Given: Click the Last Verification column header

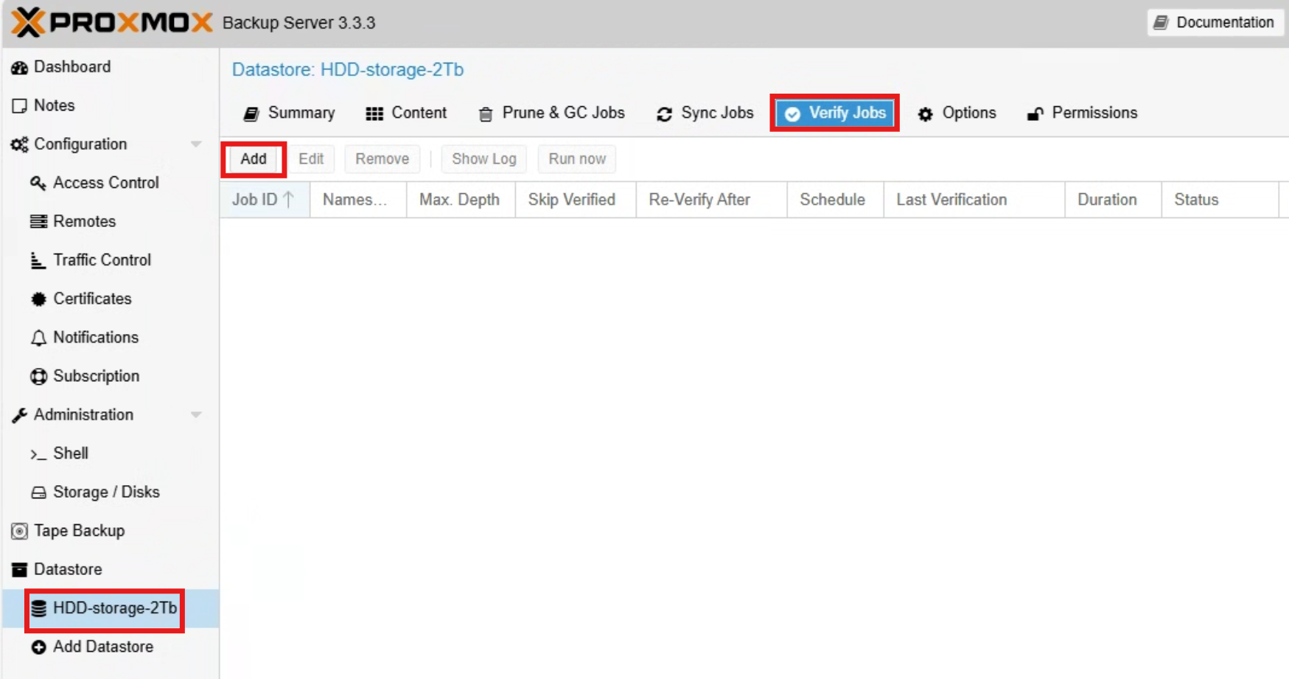Looking at the screenshot, I should 974,200.
